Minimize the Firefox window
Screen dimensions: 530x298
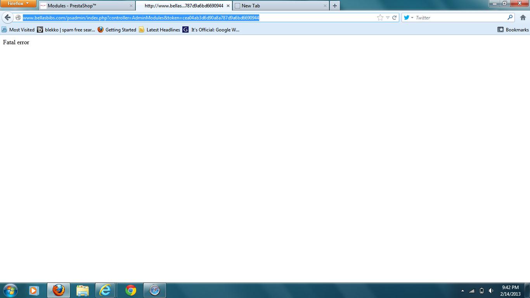pos(495,3)
